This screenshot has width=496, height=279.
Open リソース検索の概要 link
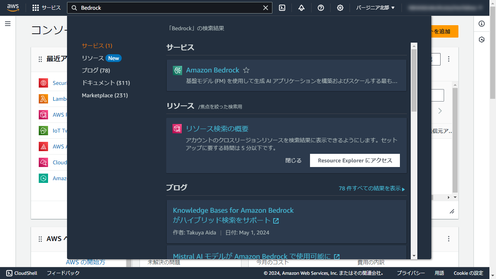click(x=217, y=129)
